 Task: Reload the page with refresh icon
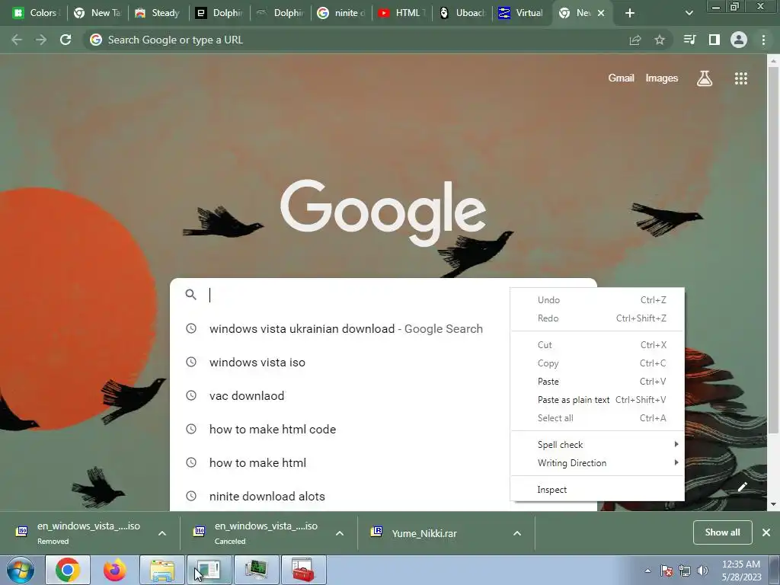point(66,40)
